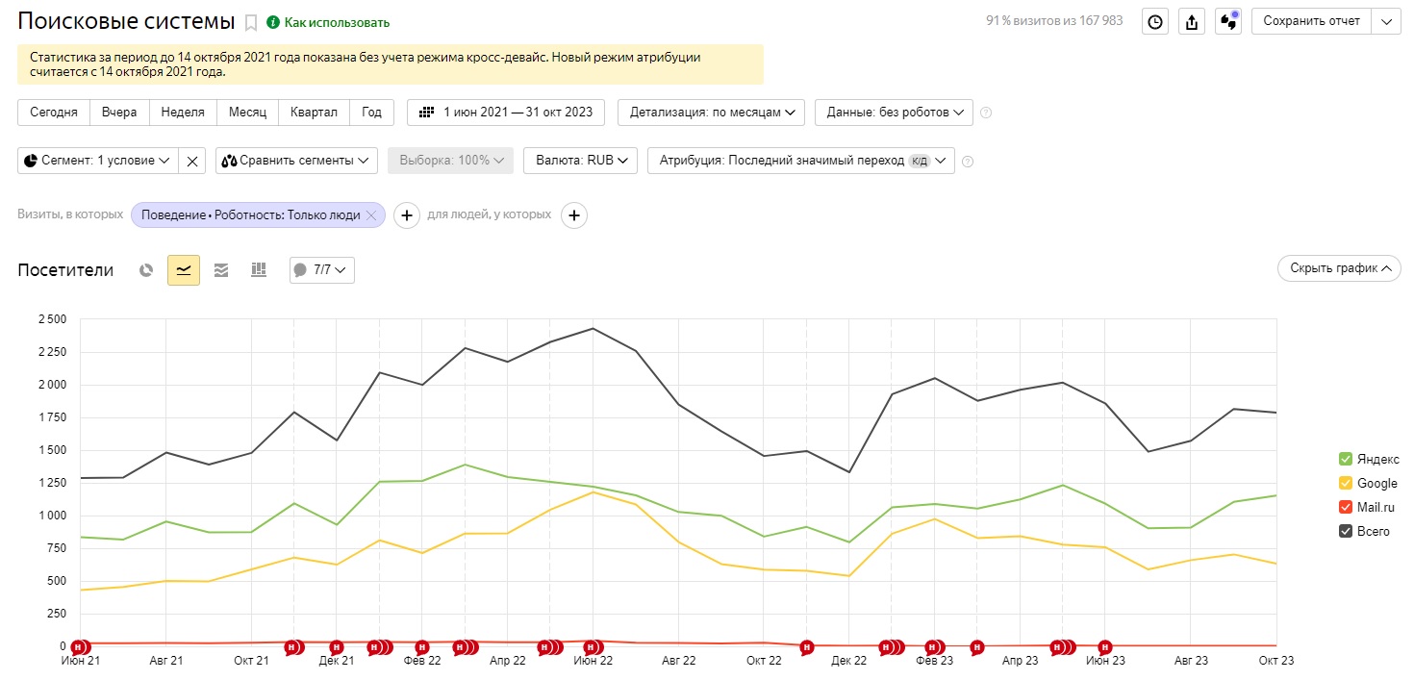Remove Роботность: Только люди condition
This screenshot has height=680, width=1414.
click(371, 215)
